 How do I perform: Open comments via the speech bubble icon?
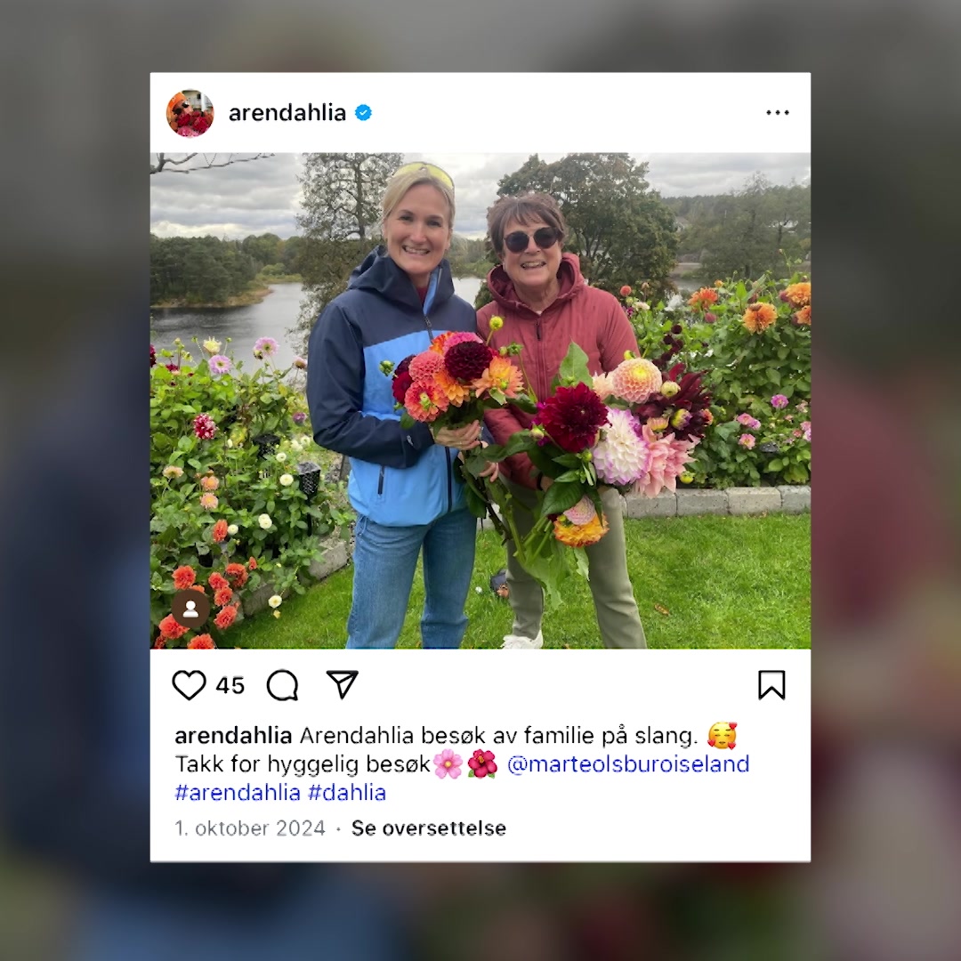point(283,684)
